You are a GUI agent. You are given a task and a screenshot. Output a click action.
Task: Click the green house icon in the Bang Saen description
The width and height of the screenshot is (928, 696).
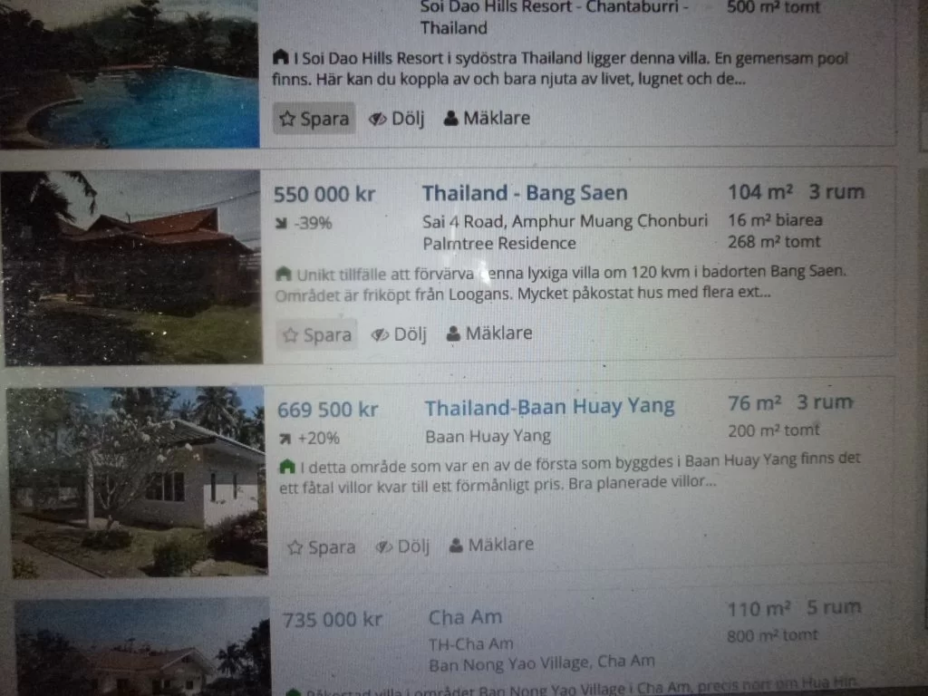(x=284, y=274)
